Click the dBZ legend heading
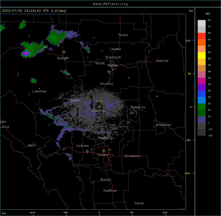Screen dimensions: 221x216 (x=208, y=14)
